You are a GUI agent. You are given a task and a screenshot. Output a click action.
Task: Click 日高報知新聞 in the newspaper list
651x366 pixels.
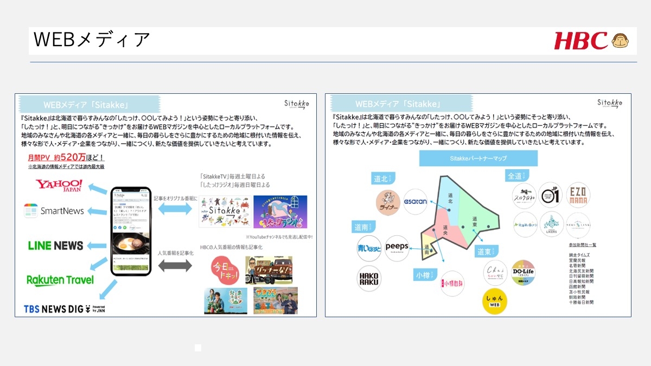click(582, 281)
